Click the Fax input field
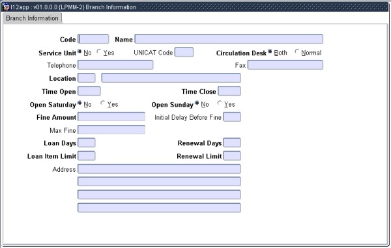Screen dimensions: 391x248 click(285, 65)
